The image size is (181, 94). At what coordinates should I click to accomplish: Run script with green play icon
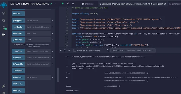(x=63, y=4)
